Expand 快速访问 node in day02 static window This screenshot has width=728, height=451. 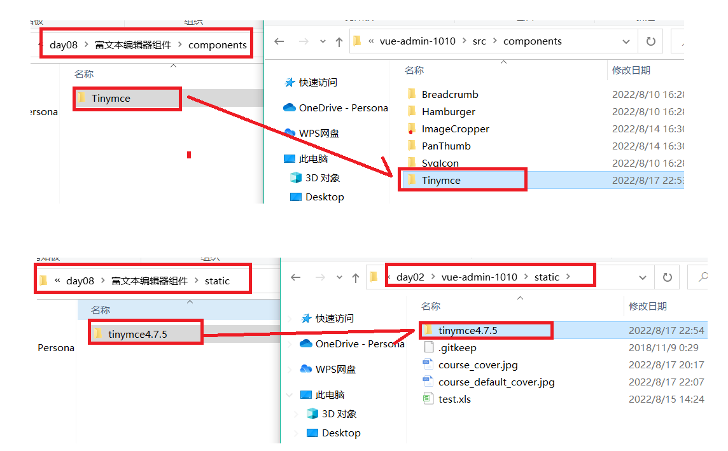tap(290, 319)
